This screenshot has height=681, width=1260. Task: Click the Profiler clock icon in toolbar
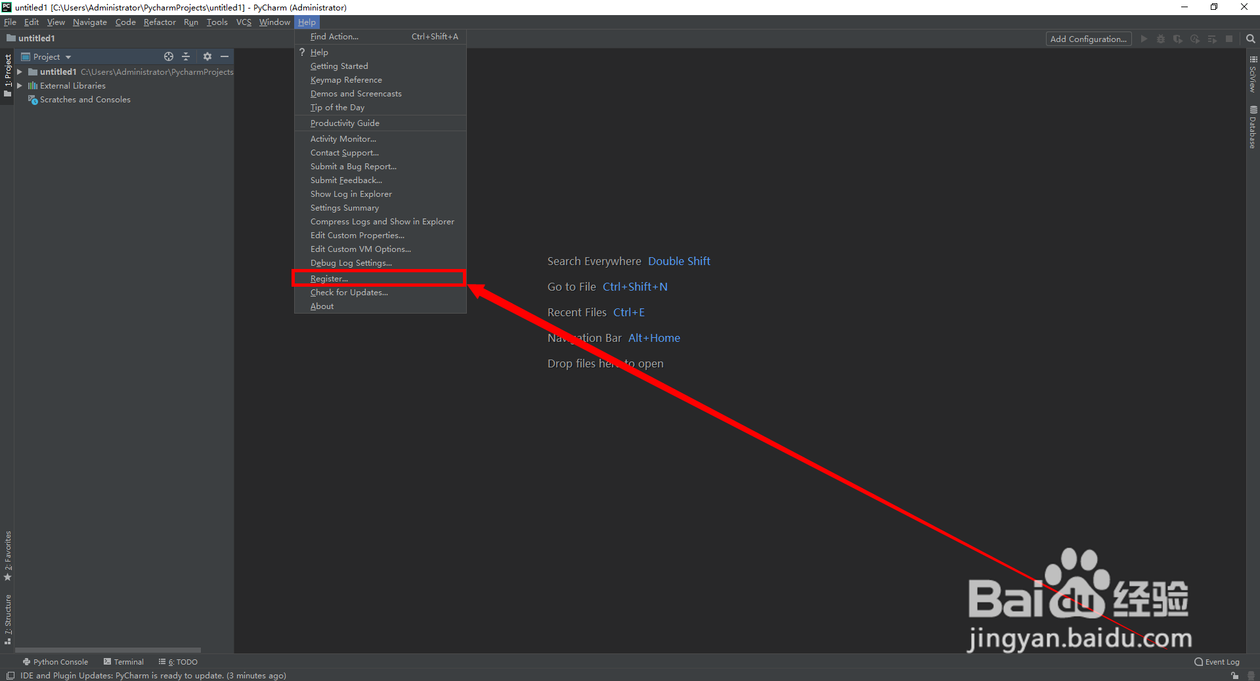pos(1195,39)
